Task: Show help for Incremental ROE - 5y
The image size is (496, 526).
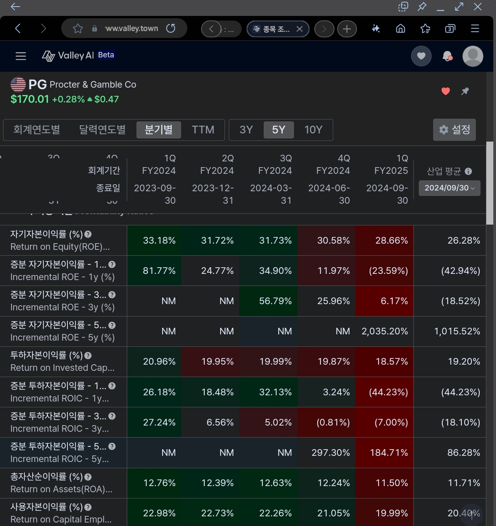Action: click(112, 325)
